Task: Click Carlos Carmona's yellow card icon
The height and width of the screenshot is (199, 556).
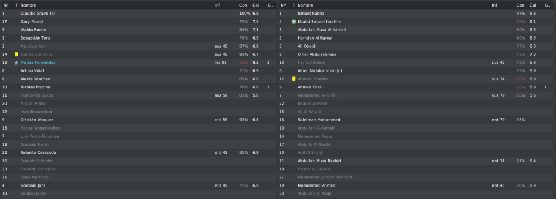Action: point(16,54)
